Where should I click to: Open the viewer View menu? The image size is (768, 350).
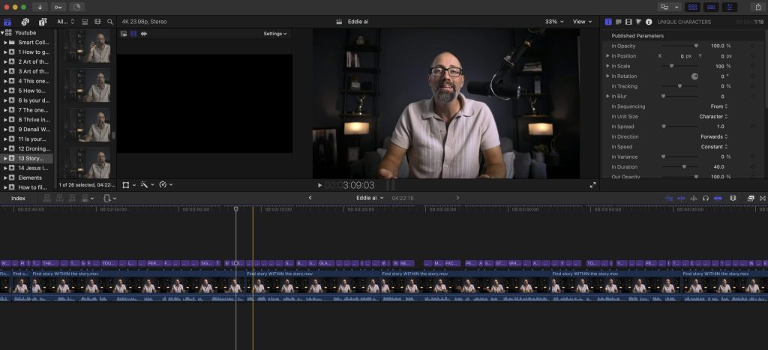tap(581, 22)
